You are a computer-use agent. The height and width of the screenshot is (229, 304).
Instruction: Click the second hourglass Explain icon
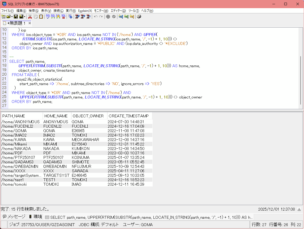tap(83, 17)
